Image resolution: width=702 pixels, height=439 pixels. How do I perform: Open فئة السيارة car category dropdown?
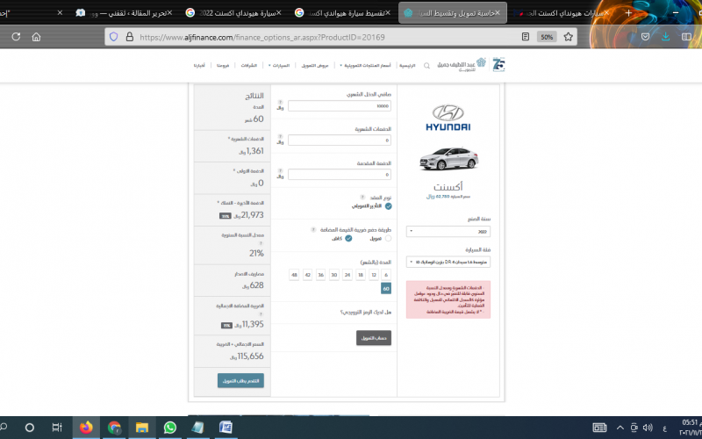[448, 262]
